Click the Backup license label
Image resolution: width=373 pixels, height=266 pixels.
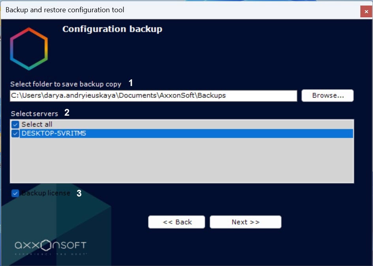coord(46,193)
